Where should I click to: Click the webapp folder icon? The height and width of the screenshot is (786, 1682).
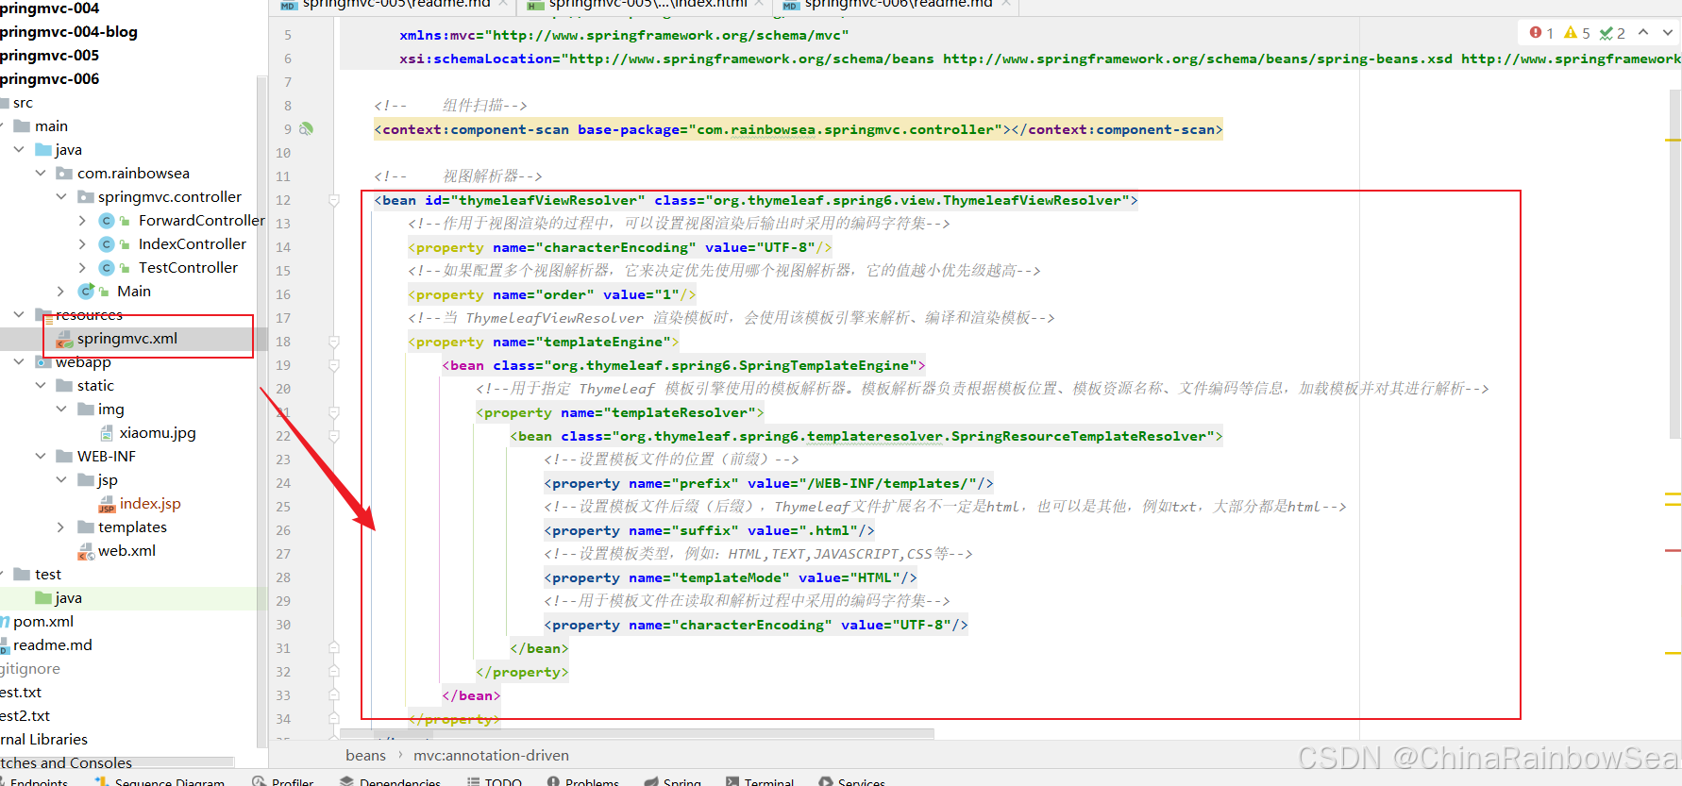43,362
